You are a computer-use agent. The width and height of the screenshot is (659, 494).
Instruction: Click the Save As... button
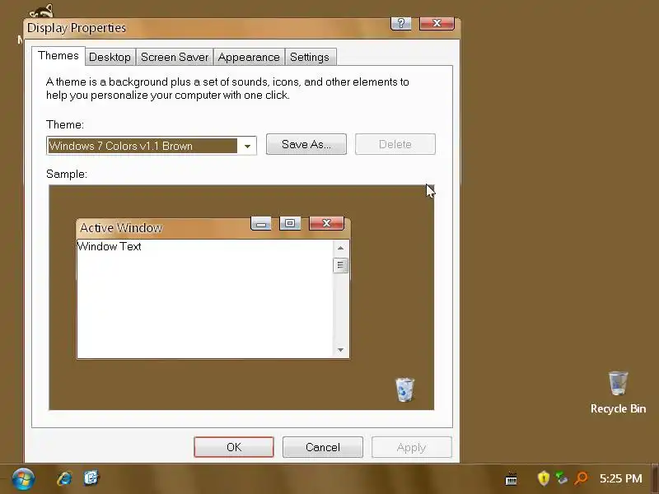306,144
